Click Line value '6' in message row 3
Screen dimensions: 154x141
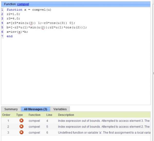click(47, 132)
